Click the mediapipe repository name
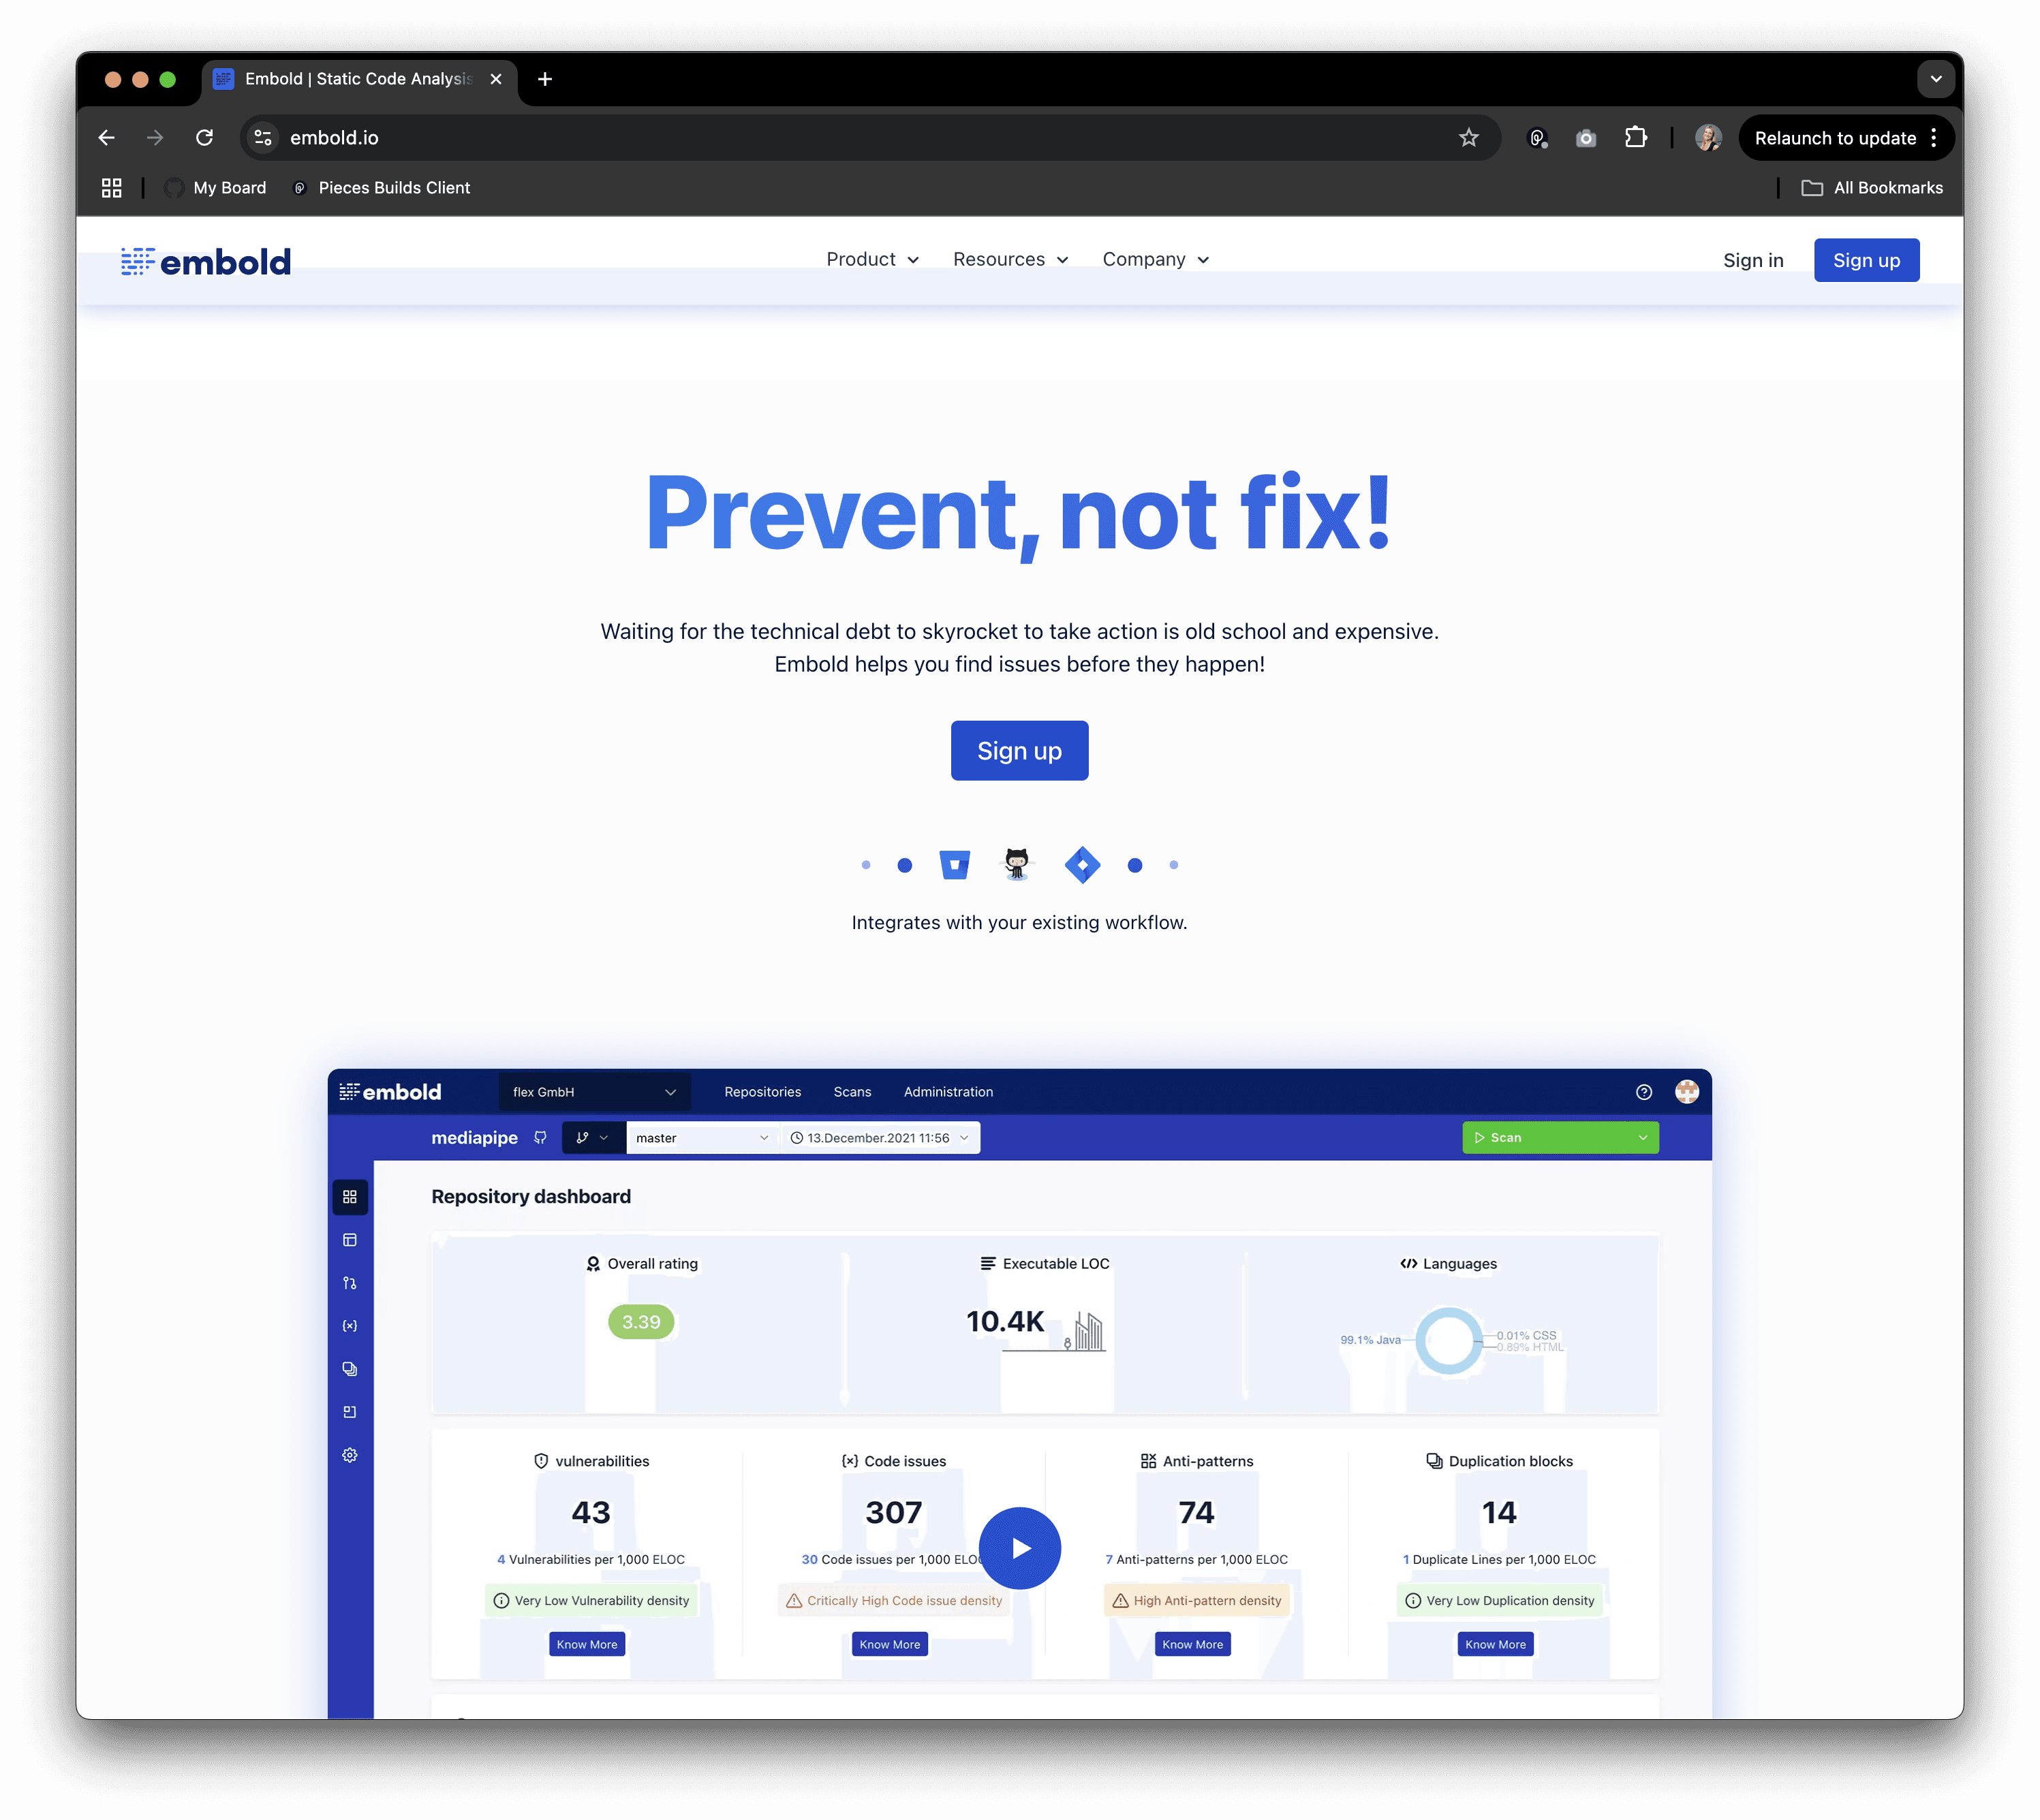2040x1820 pixels. 474,1138
